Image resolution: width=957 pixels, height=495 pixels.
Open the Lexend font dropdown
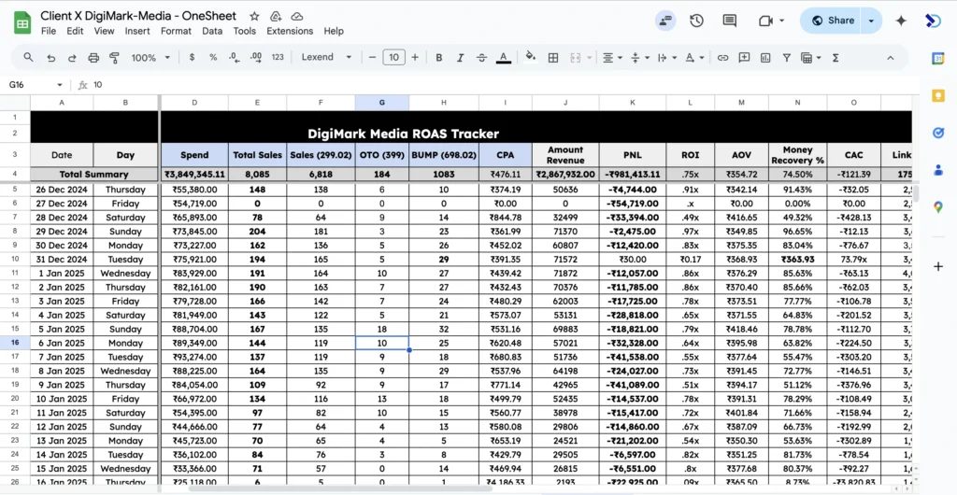tap(326, 58)
